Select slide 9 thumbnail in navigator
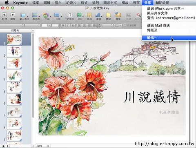Viewport: 196px width, 148px height. click(14, 135)
